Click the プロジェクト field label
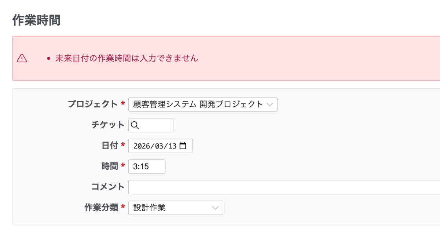 pos(92,104)
